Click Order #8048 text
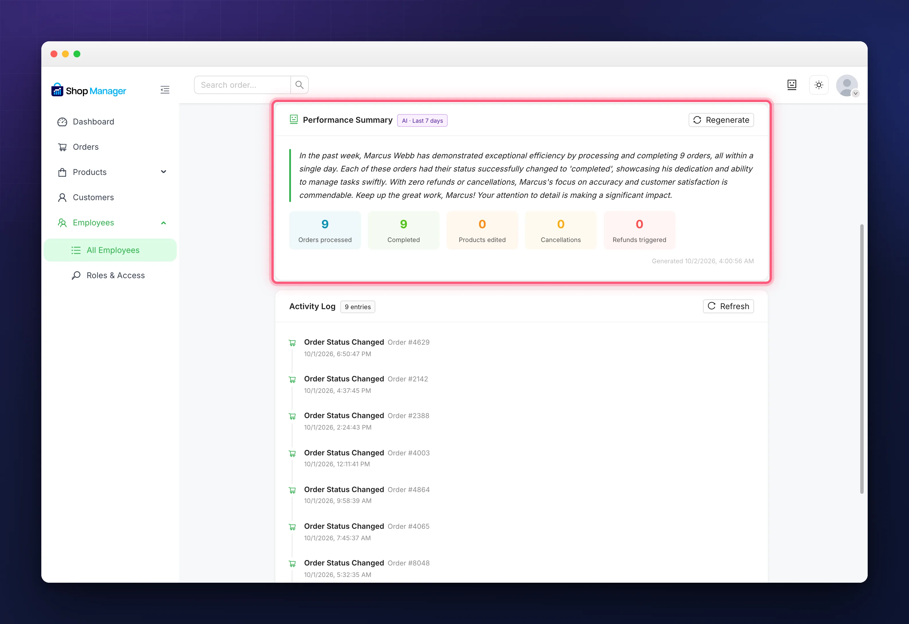Screen dimensions: 909x624 (408, 563)
